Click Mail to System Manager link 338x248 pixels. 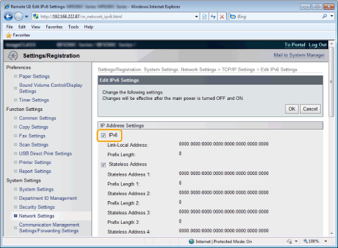[x=299, y=55]
